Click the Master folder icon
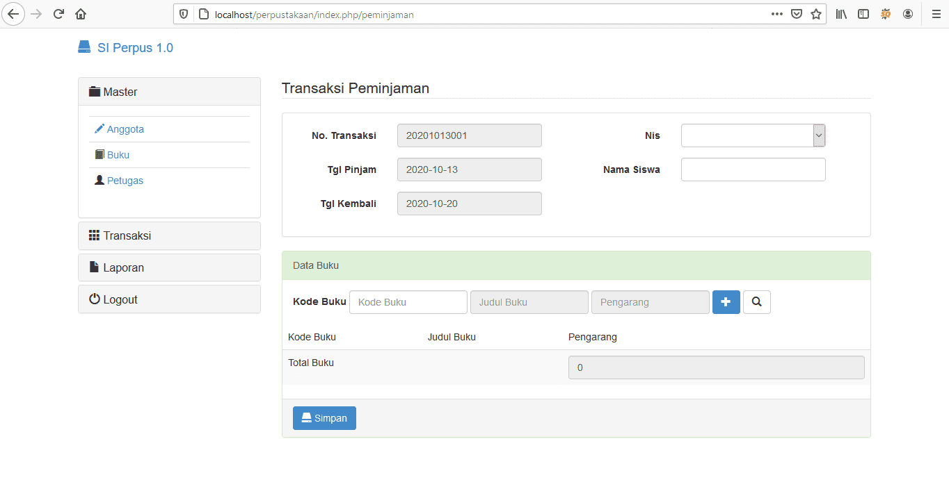Screen dimensions: 949x489 pyautogui.click(x=95, y=91)
